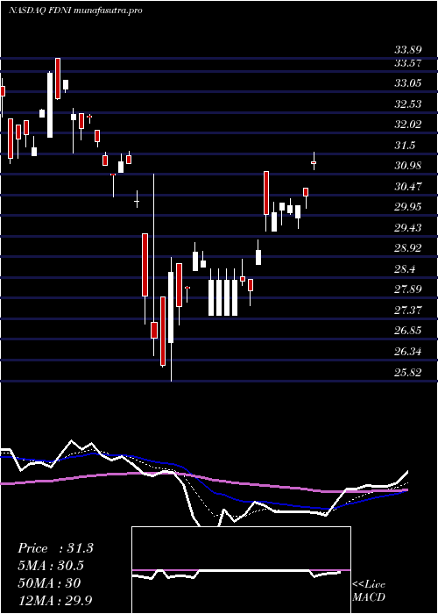Screen dimensions: 438x614
Task: Click the 31.5 price level label
Action: click(405, 146)
